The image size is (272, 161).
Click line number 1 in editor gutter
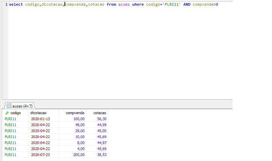6,5
